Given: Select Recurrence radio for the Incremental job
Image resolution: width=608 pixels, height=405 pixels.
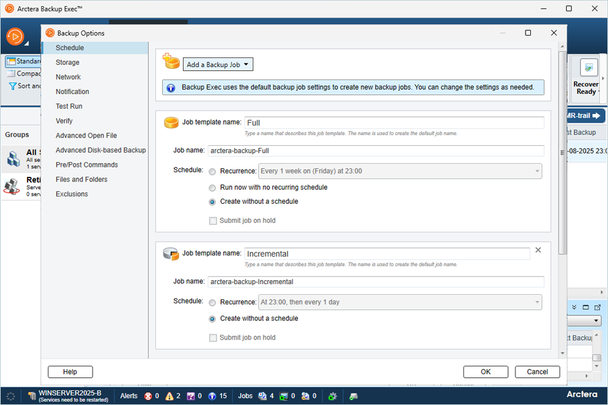Looking at the screenshot, I should [212, 302].
